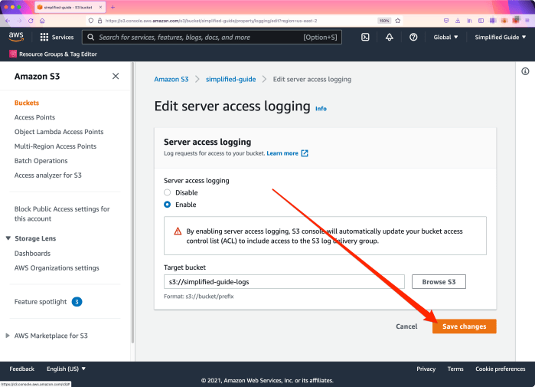Click the AWS logo home icon

(x=16, y=37)
